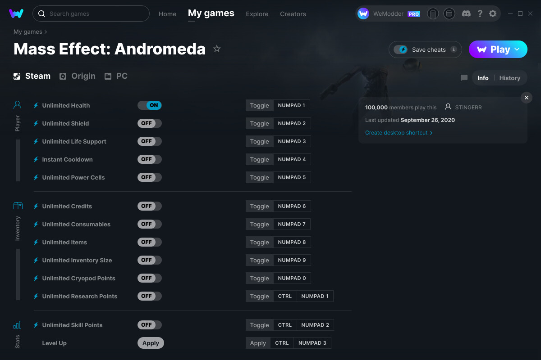The image size is (541, 360).
Task: Click the Save cheats info icon
Action: tap(454, 49)
